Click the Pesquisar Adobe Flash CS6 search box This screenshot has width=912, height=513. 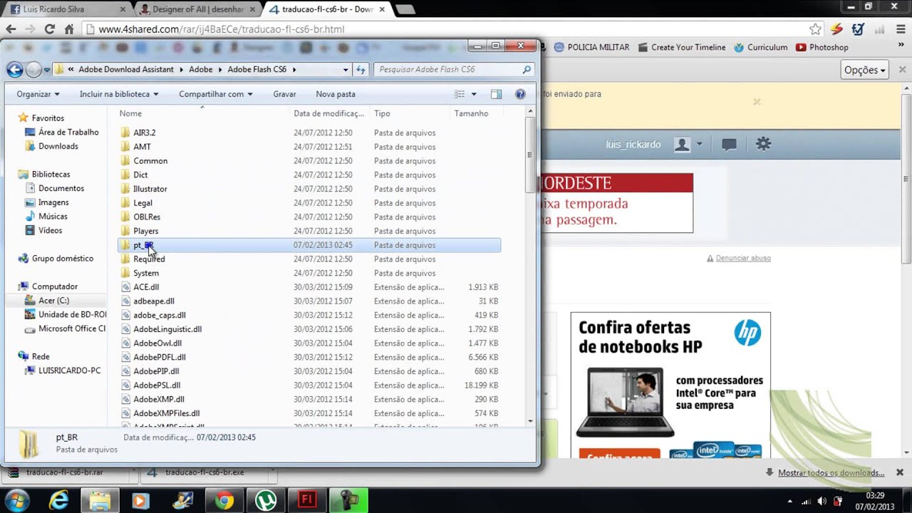453,69
